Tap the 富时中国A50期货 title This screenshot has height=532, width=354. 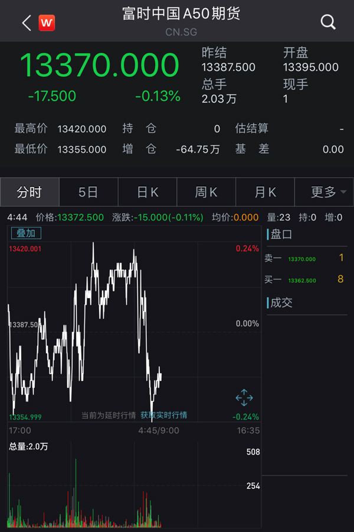click(181, 14)
